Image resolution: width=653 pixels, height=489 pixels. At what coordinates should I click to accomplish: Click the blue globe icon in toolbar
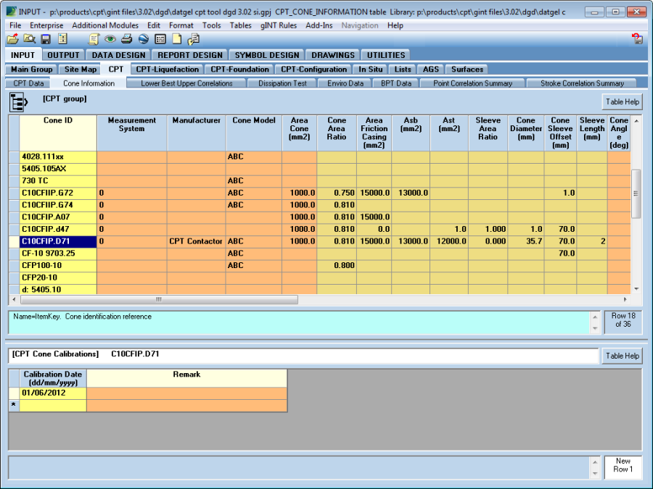tap(144, 39)
